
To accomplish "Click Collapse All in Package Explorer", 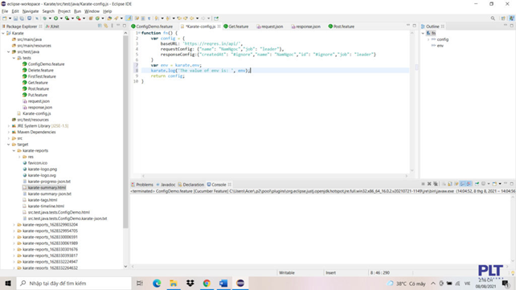I will pos(100,26).
